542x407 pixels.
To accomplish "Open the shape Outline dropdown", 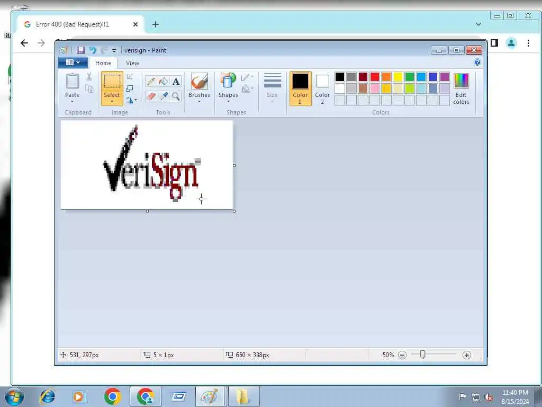I will click(247, 77).
